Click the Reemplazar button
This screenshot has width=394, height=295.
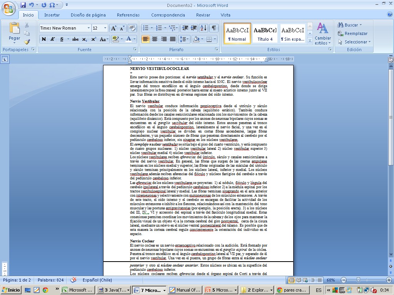(352, 33)
